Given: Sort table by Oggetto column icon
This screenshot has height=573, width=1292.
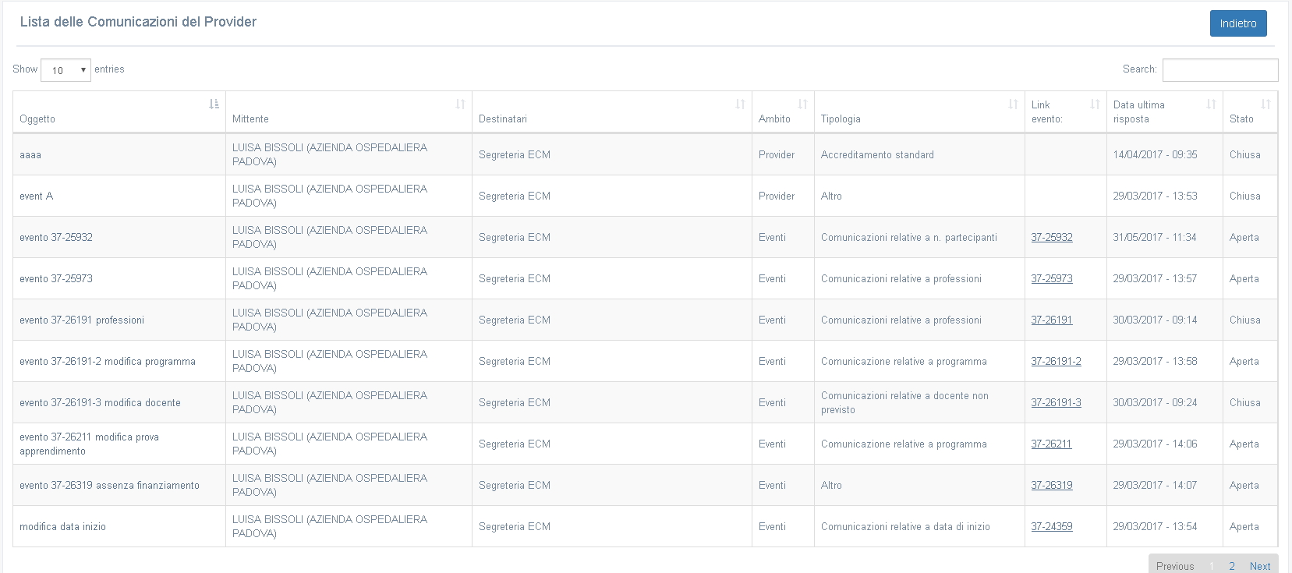Looking at the screenshot, I should pos(214,104).
